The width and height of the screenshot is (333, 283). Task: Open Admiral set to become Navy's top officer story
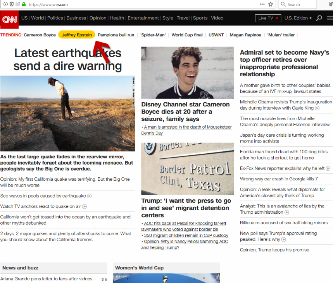285,63
